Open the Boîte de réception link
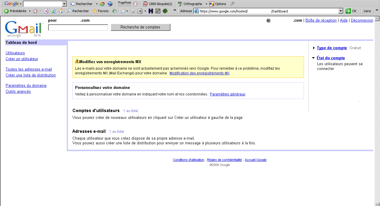The height and width of the screenshot is (206, 380). tap(321, 20)
